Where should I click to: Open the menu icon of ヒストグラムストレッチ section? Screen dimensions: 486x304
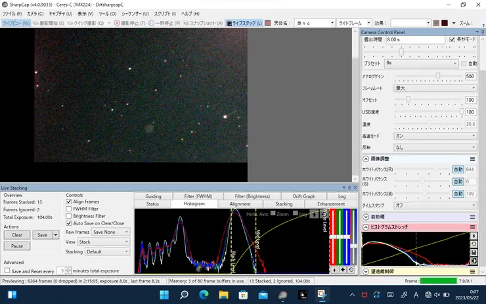click(x=472, y=227)
